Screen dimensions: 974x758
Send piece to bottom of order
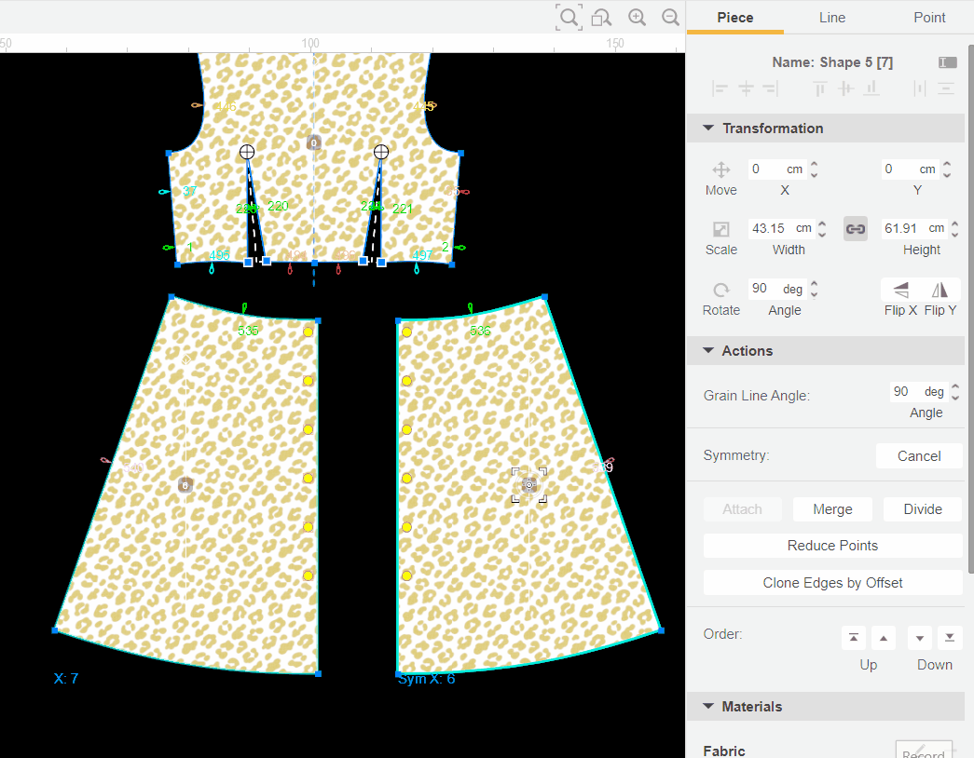pyautogui.click(x=950, y=638)
